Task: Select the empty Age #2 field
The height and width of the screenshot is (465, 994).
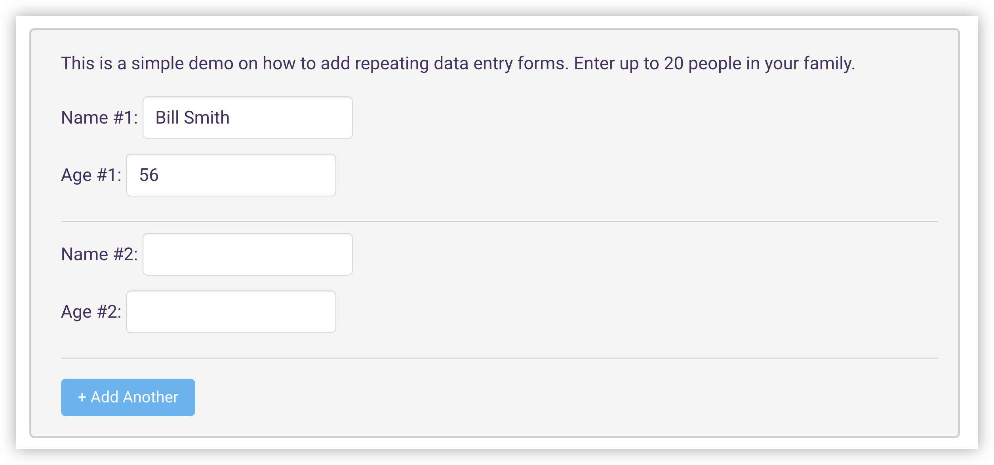Action: point(231,312)
